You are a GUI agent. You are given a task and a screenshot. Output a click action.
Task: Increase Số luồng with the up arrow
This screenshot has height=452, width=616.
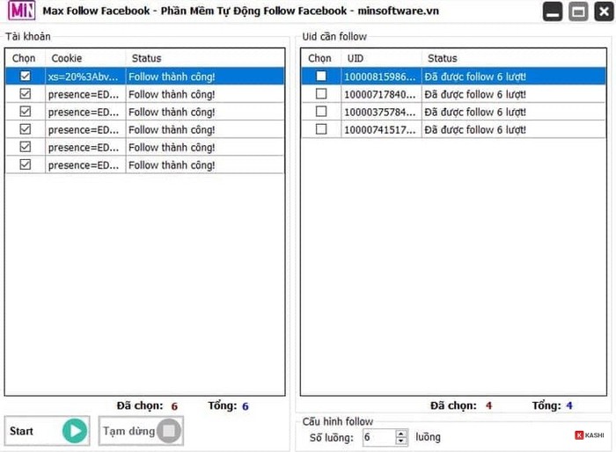tap(400, 434)
